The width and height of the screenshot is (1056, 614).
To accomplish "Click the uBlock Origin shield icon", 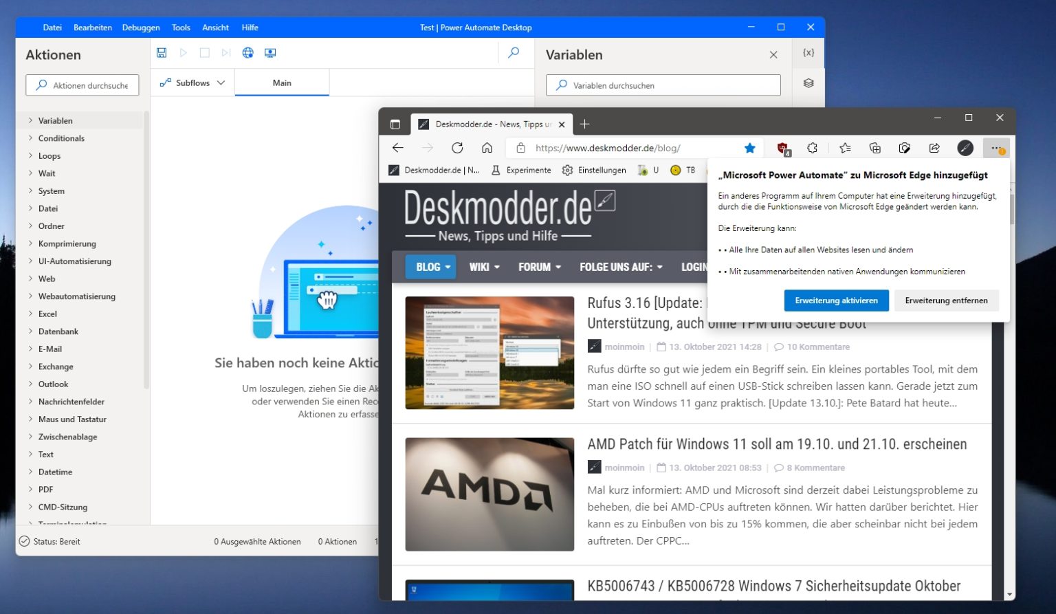I will point(782,147).
